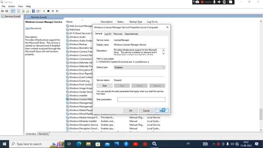Click the Description column header
263x148 pixels.
[x=107, y=22]
